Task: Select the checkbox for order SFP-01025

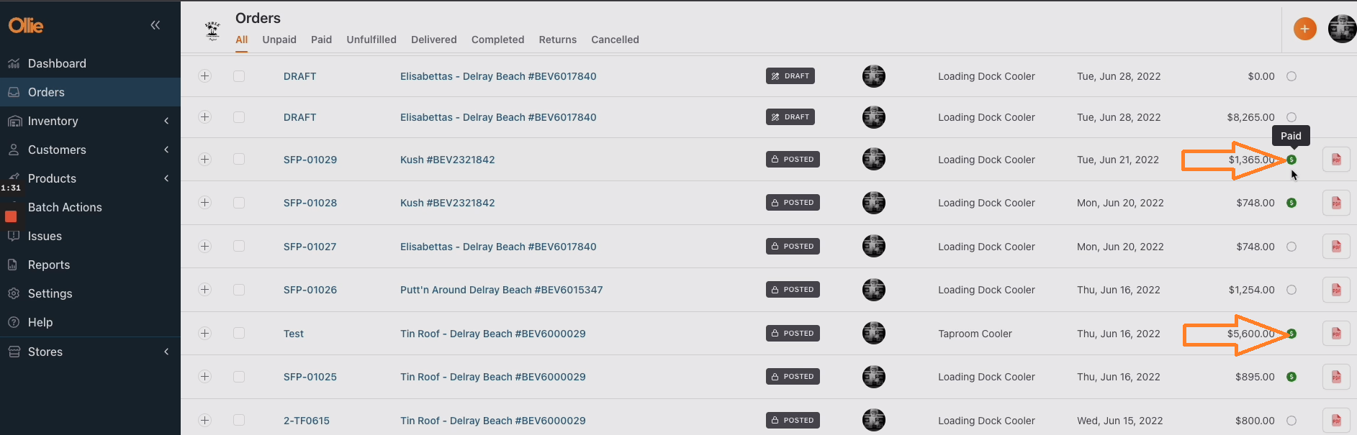Action: [239, 377]
